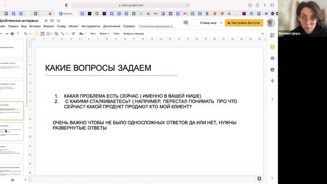Click the Тема theme button
327x184 pixels.
(116, 34)
